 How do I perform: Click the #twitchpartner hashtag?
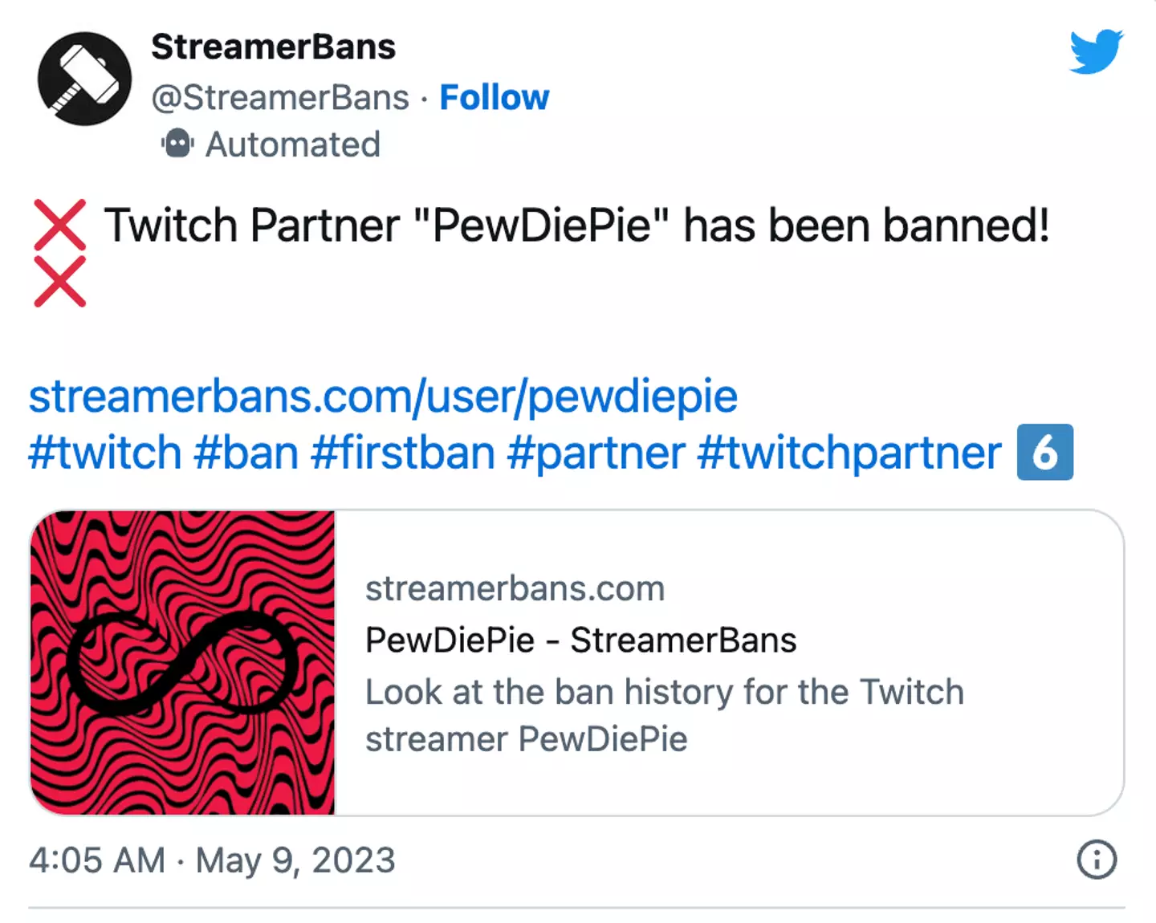[849, 452]
